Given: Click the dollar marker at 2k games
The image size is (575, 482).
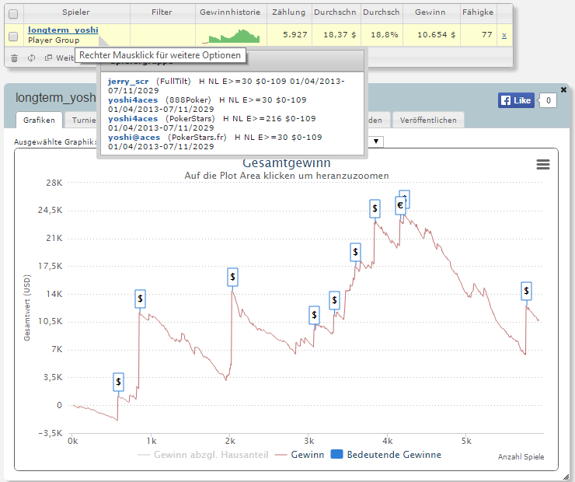Looking at the screenshot, I should [x=232, y=277].
